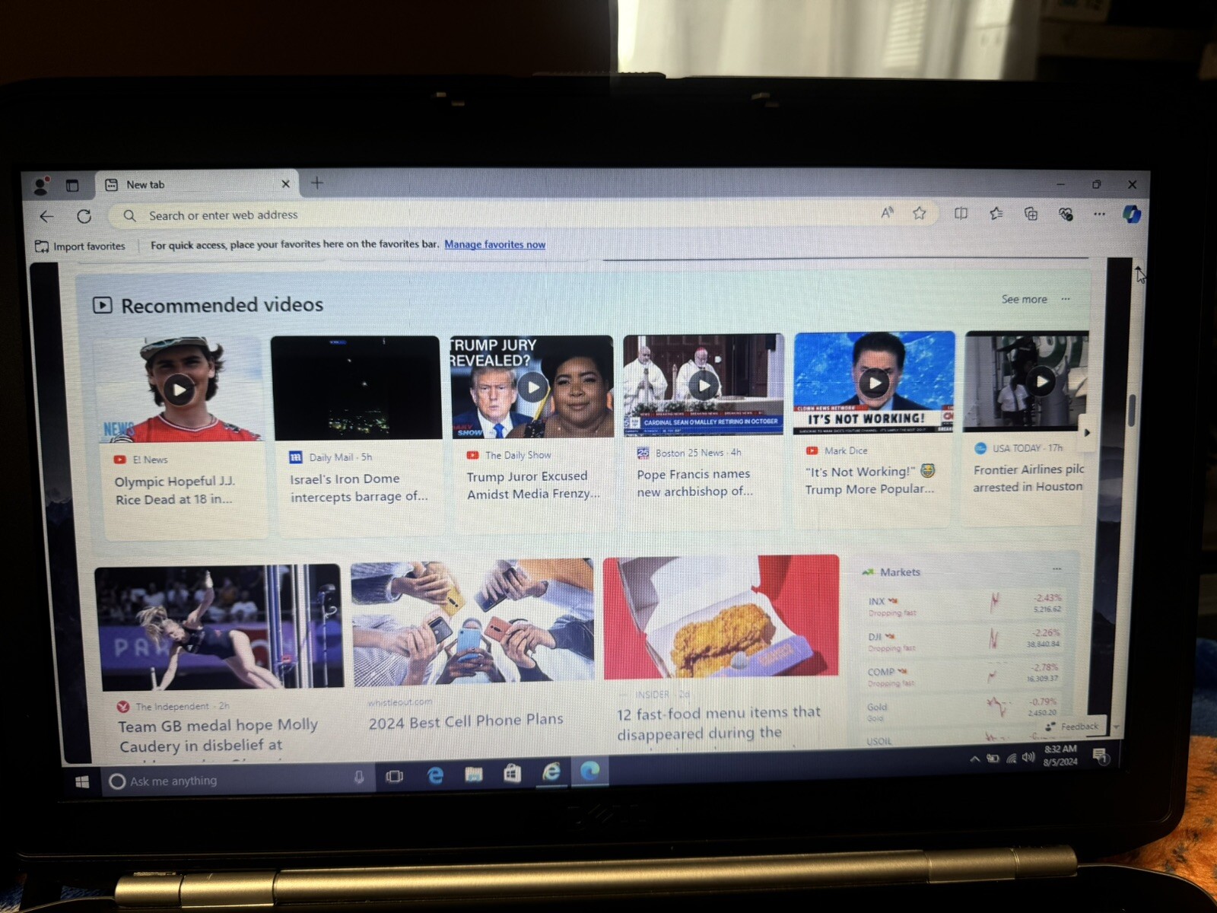This screenshot has width=1217, height=913.
Task: Click the page vertical scrollbar thumb
Action: tap(1132, 411)
